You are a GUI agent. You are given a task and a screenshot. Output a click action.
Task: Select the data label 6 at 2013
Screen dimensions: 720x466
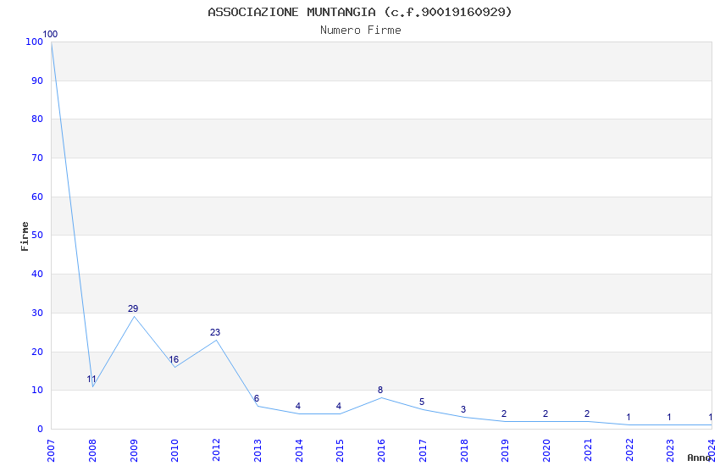[257, 398]
